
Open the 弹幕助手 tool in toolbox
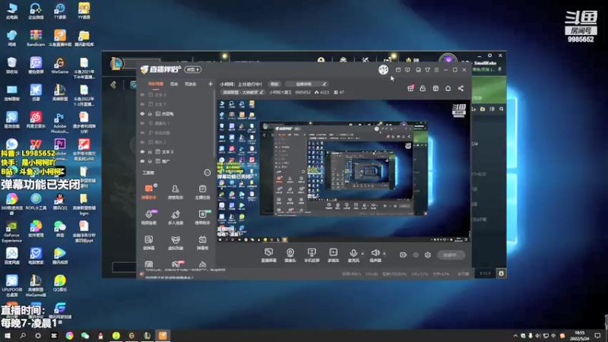click(x=148, y=192)
